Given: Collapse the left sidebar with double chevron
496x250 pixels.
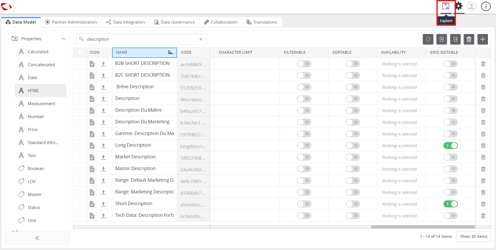Looking at the screenshot, I should pos(37,238).
